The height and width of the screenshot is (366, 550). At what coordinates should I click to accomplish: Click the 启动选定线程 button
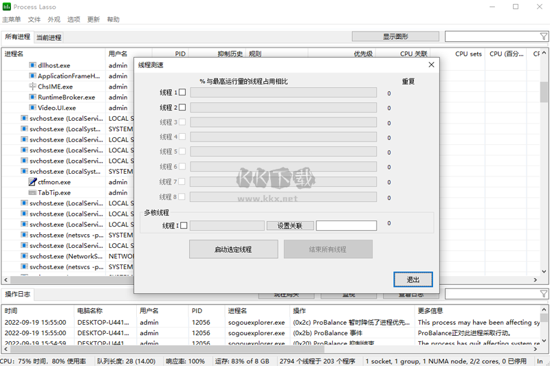point(234,249)
